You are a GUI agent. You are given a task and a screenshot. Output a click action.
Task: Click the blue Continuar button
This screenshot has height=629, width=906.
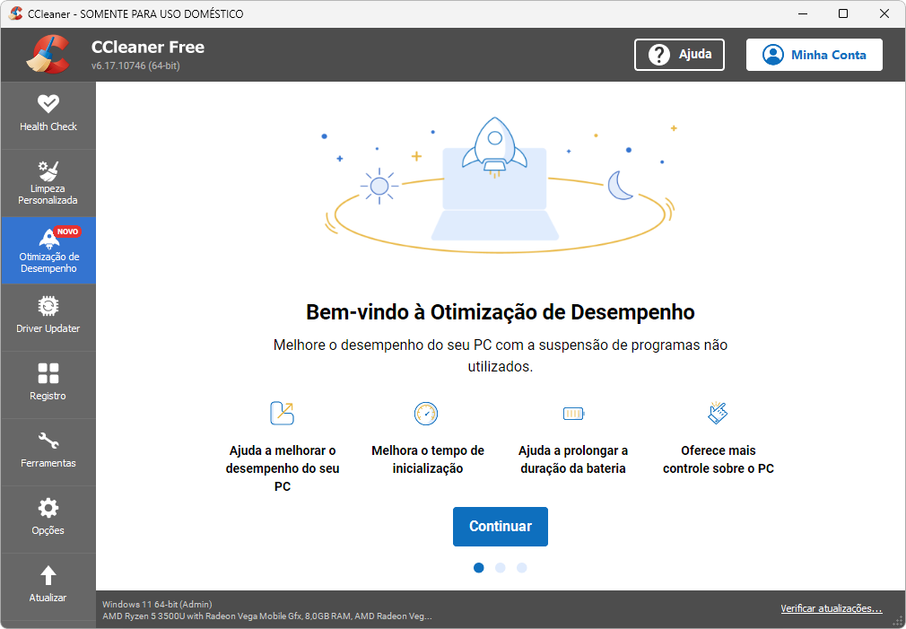(x=501, y=527)
